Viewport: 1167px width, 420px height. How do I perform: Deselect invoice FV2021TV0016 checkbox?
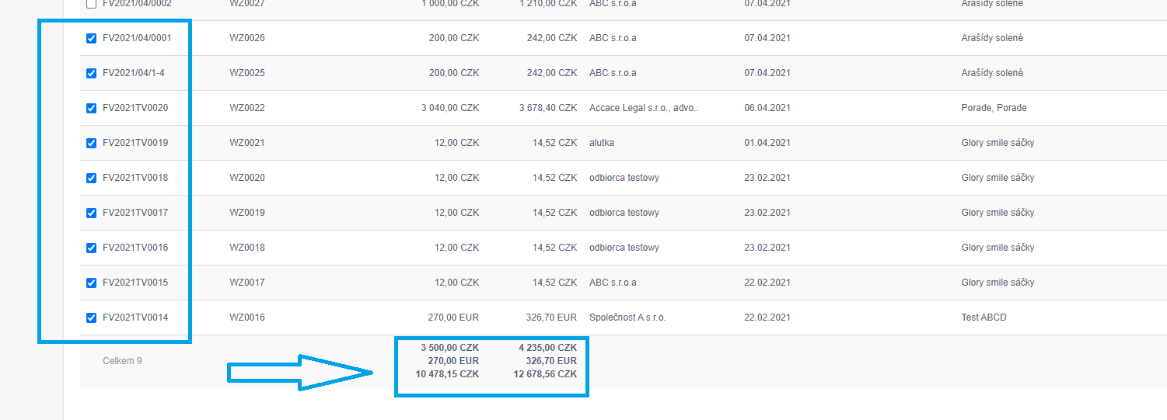click(92, 248)
